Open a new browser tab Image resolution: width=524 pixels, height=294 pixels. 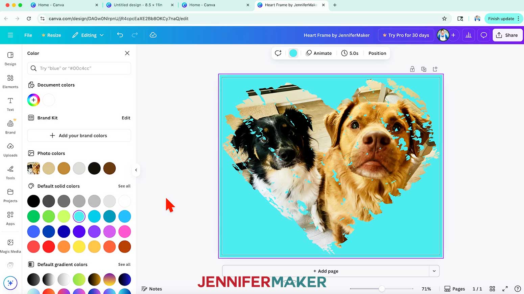(x=335, y=5)
